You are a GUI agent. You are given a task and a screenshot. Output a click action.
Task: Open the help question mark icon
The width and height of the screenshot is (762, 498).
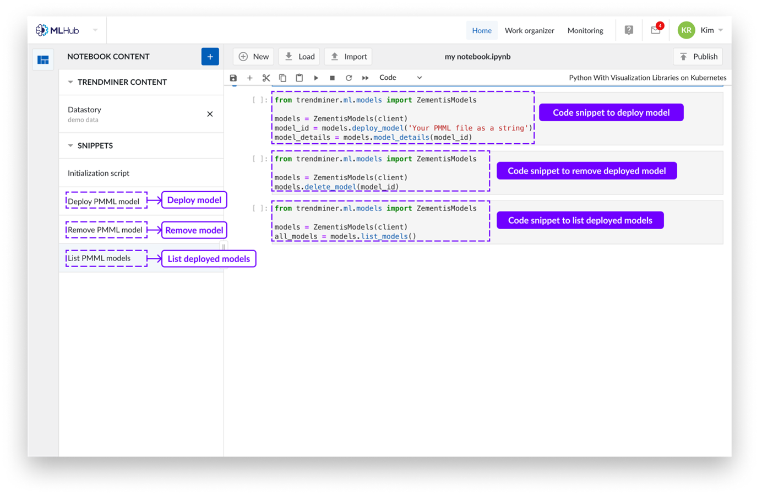click(629, 30)
